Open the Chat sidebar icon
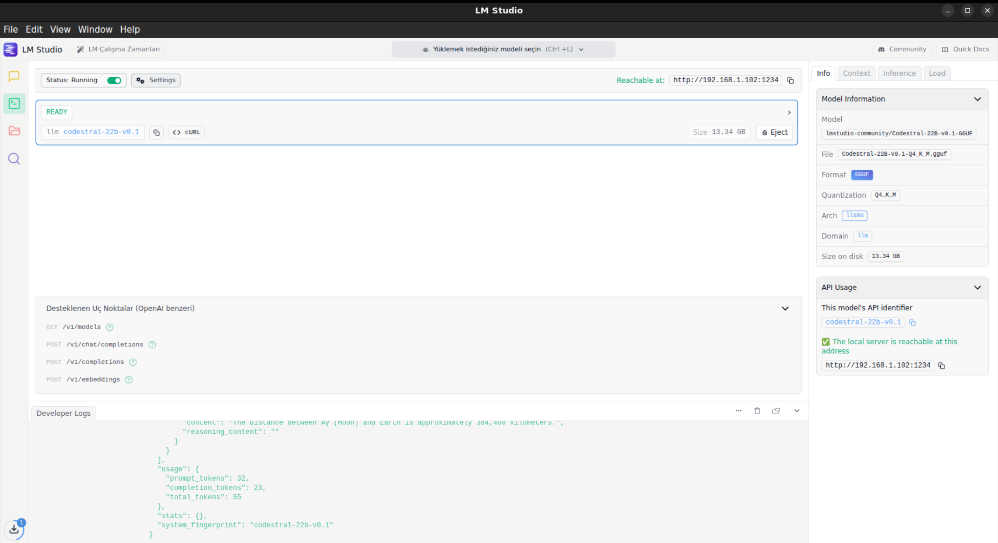Image resolution: width=998 pixels, height=543 pixels. 14,76
